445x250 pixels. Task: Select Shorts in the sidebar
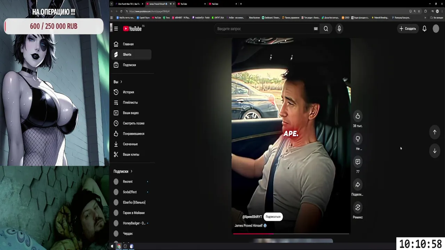pos(131,55)
